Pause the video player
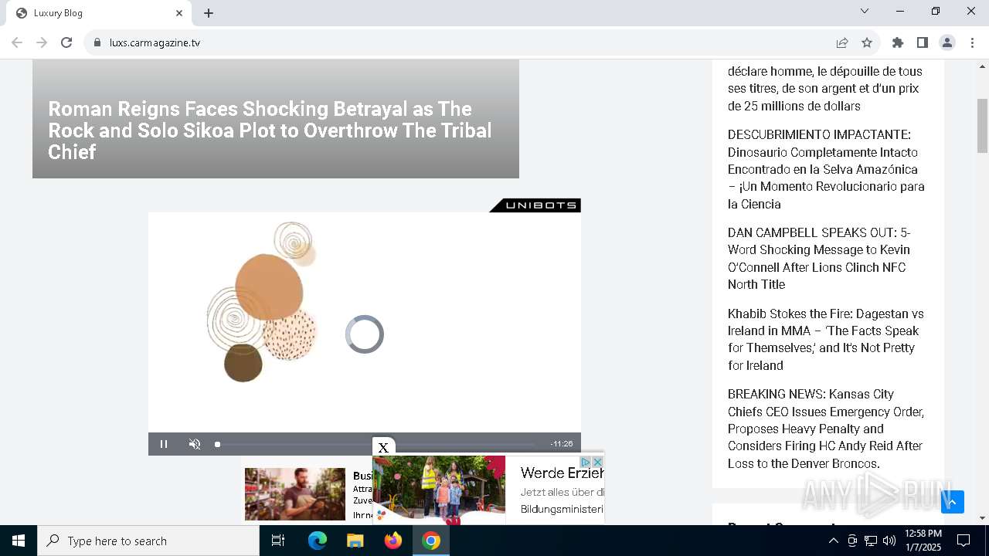 pyautogui.click(x=164, y=444)
